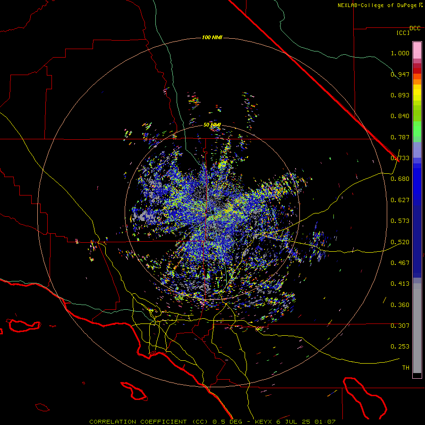Viewport: 425px width, 425px height.
Task: Select the 0.520 scale value
Action: (400, 242)
